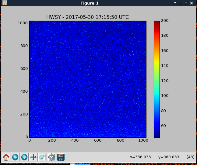
Task: Click the colorbar at the yellow 140 level
Action: pyautogui.click(x=157, y=66)
